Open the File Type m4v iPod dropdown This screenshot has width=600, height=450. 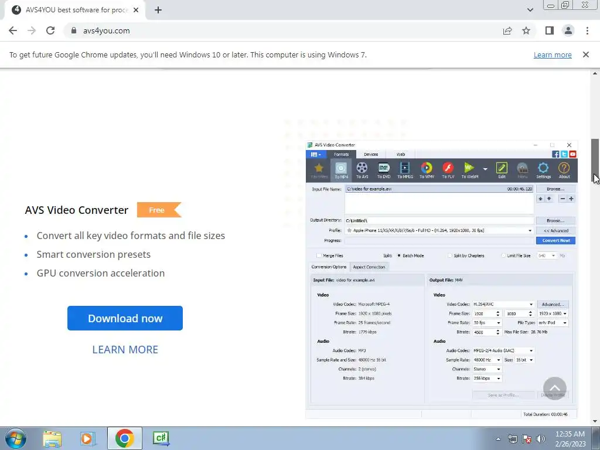(565, 323)
